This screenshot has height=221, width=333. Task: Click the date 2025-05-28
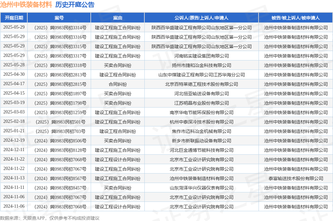(14, 65)
